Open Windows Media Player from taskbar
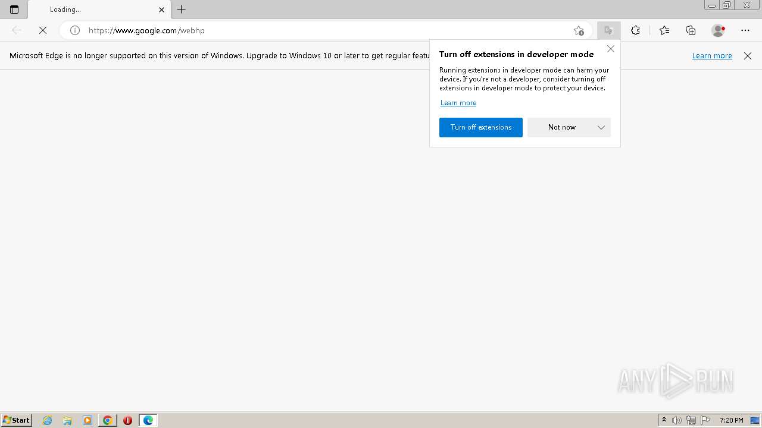This screenshot has height=428, width=762. coord(88,420)
